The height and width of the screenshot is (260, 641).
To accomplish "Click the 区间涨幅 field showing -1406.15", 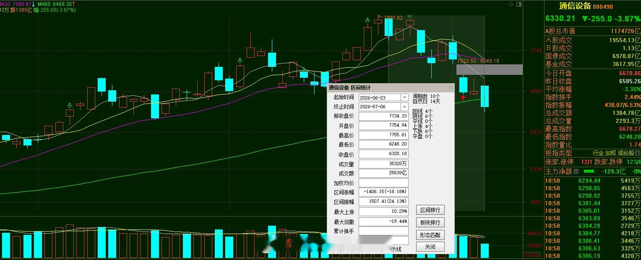I will [x=383, y=192].
